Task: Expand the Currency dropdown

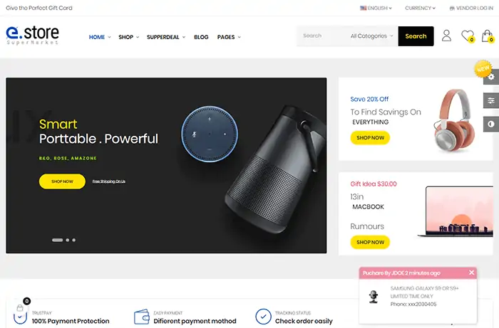Action: point(420,8)
